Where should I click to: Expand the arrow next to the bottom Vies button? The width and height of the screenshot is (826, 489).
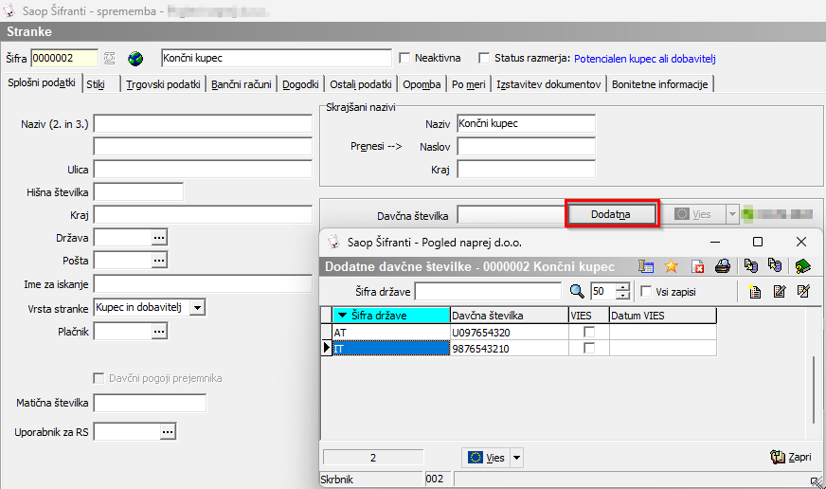click(517, 458)
